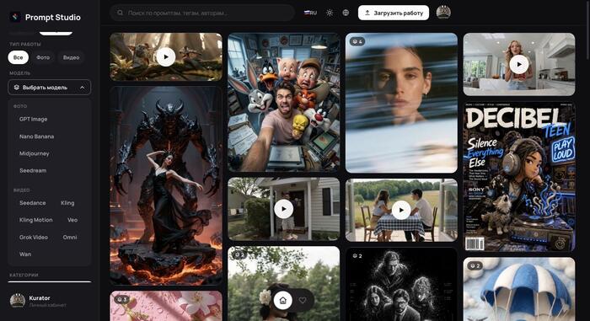Click the globe icon in header
590x321 pixels.
click(x=346, y=13)
